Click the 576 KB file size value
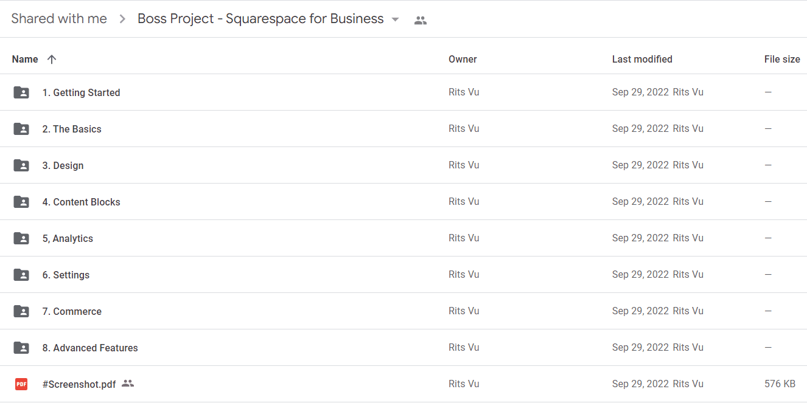This screenshot has height=403, width=807. 780,384
